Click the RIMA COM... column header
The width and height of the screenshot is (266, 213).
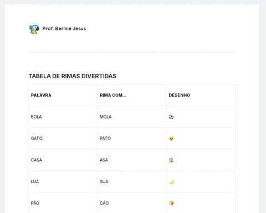132,95
